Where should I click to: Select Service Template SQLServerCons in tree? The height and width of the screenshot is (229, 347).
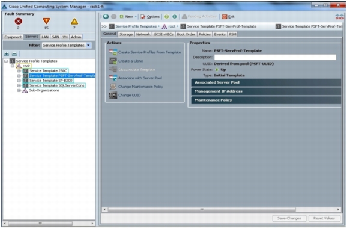pos(54,85)
